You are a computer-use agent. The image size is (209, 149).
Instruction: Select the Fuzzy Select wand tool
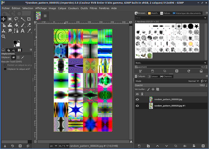coord(23,19)
